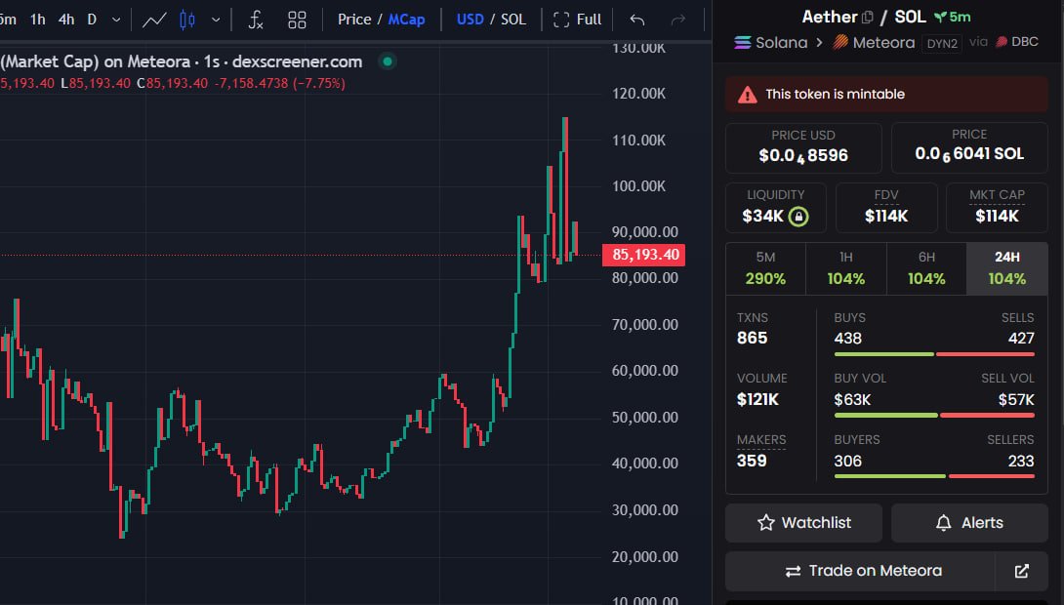The height and width of the screenshot is (605, 1064).
Task: Click the PRICE USD value box
Action: pyautogui.click(x=803, y=148)
